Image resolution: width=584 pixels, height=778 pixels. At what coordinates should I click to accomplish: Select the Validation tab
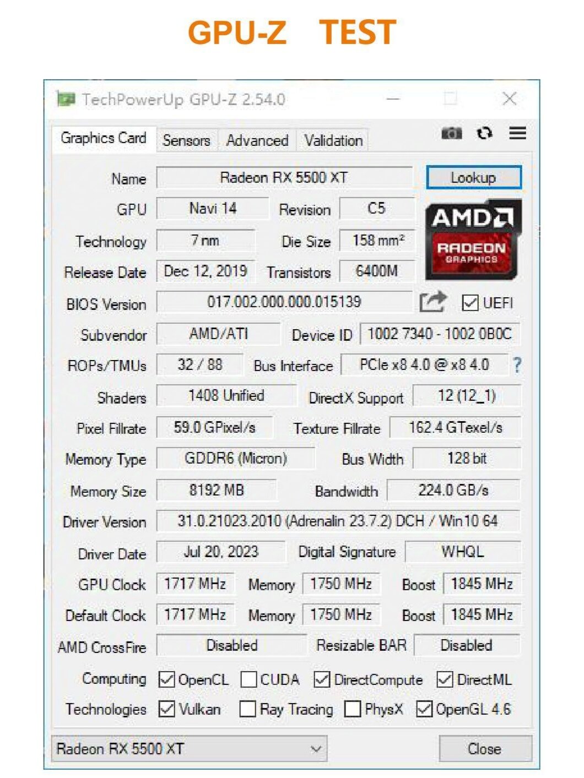[333, 140]
